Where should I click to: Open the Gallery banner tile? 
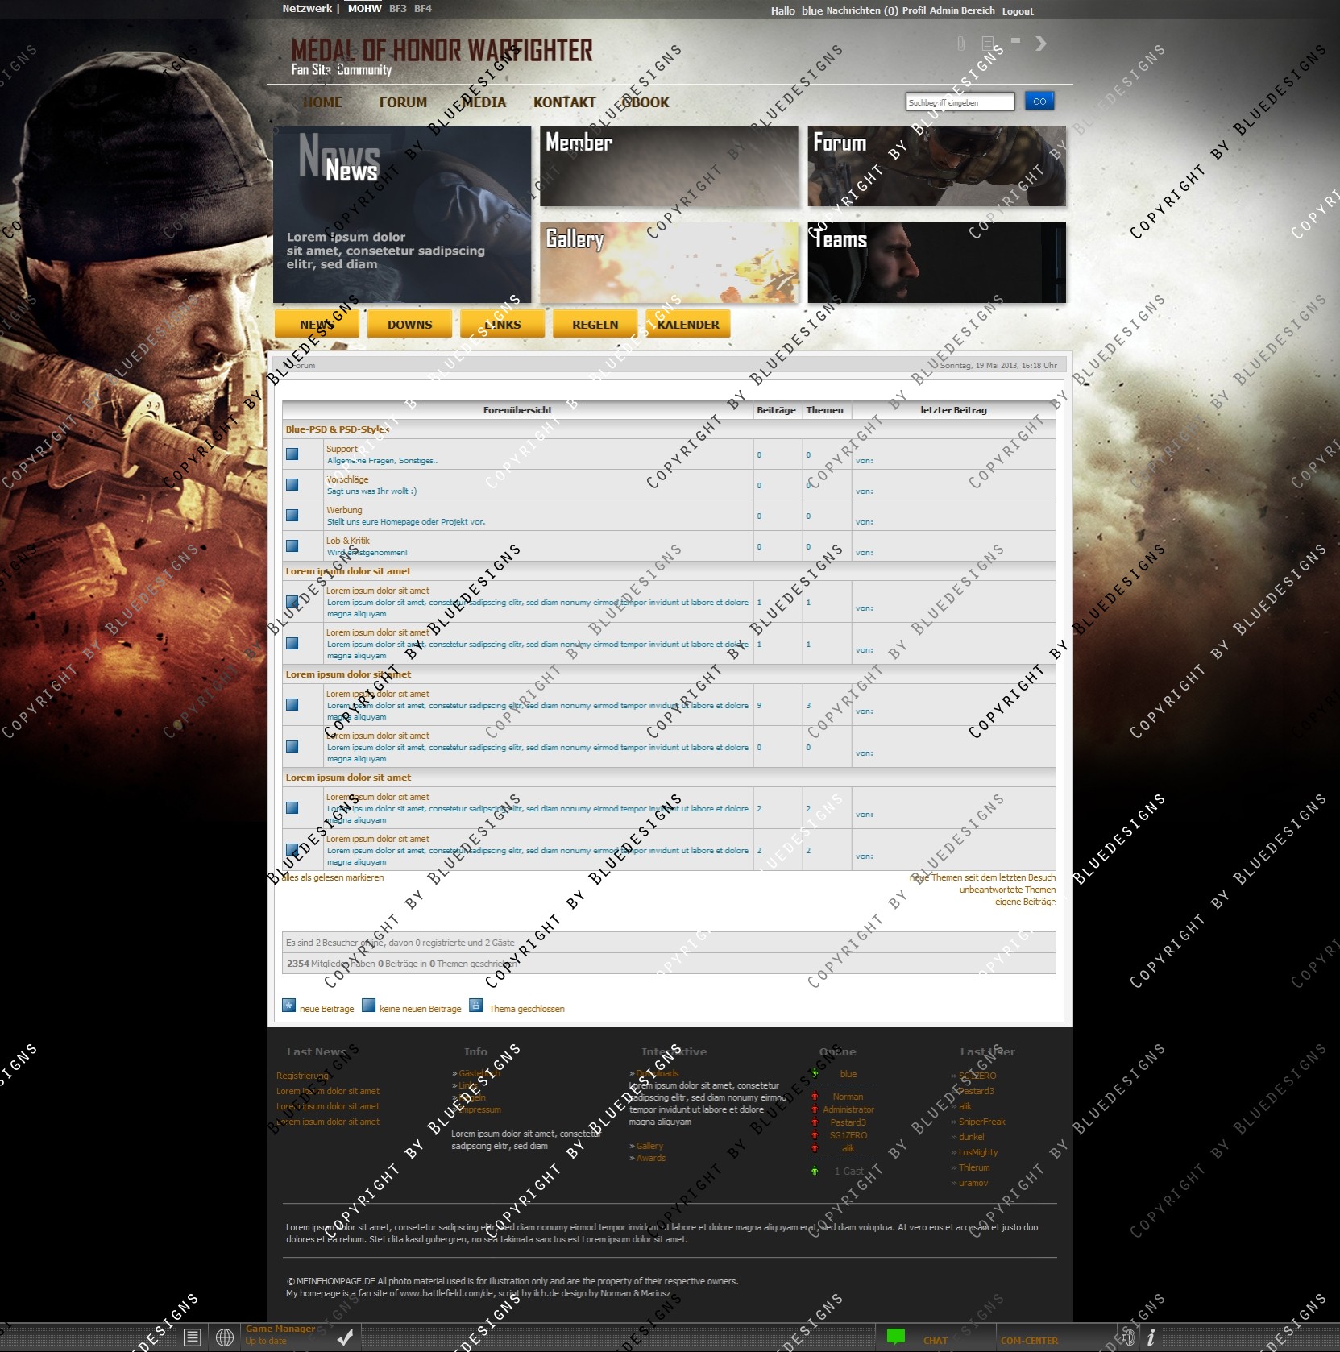tap(669, 263)
